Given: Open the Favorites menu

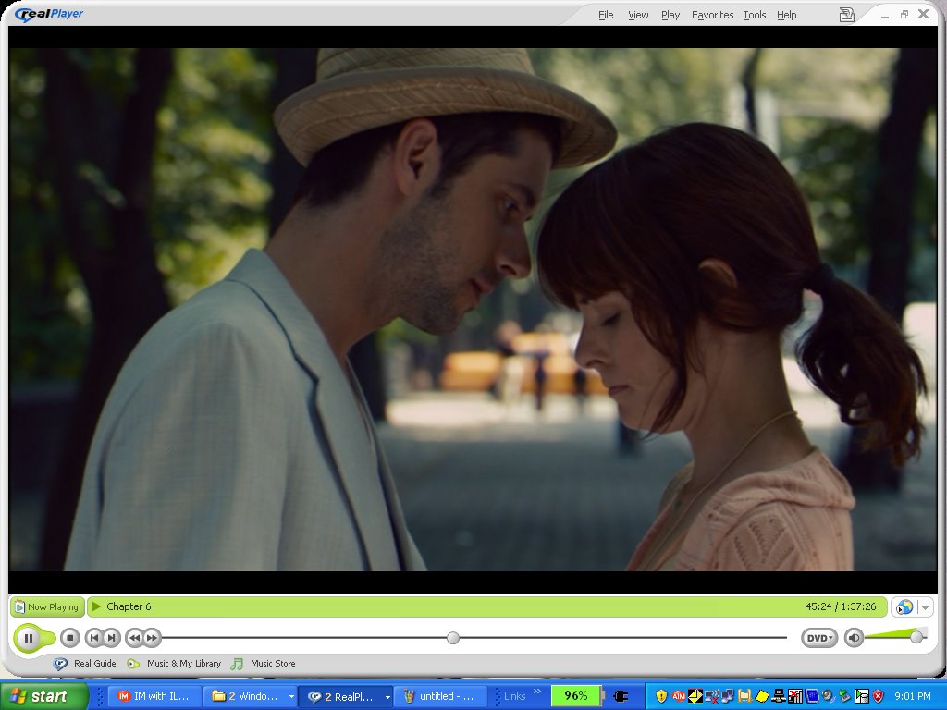Looking at the screenshot, I should [x=713, y=15].
